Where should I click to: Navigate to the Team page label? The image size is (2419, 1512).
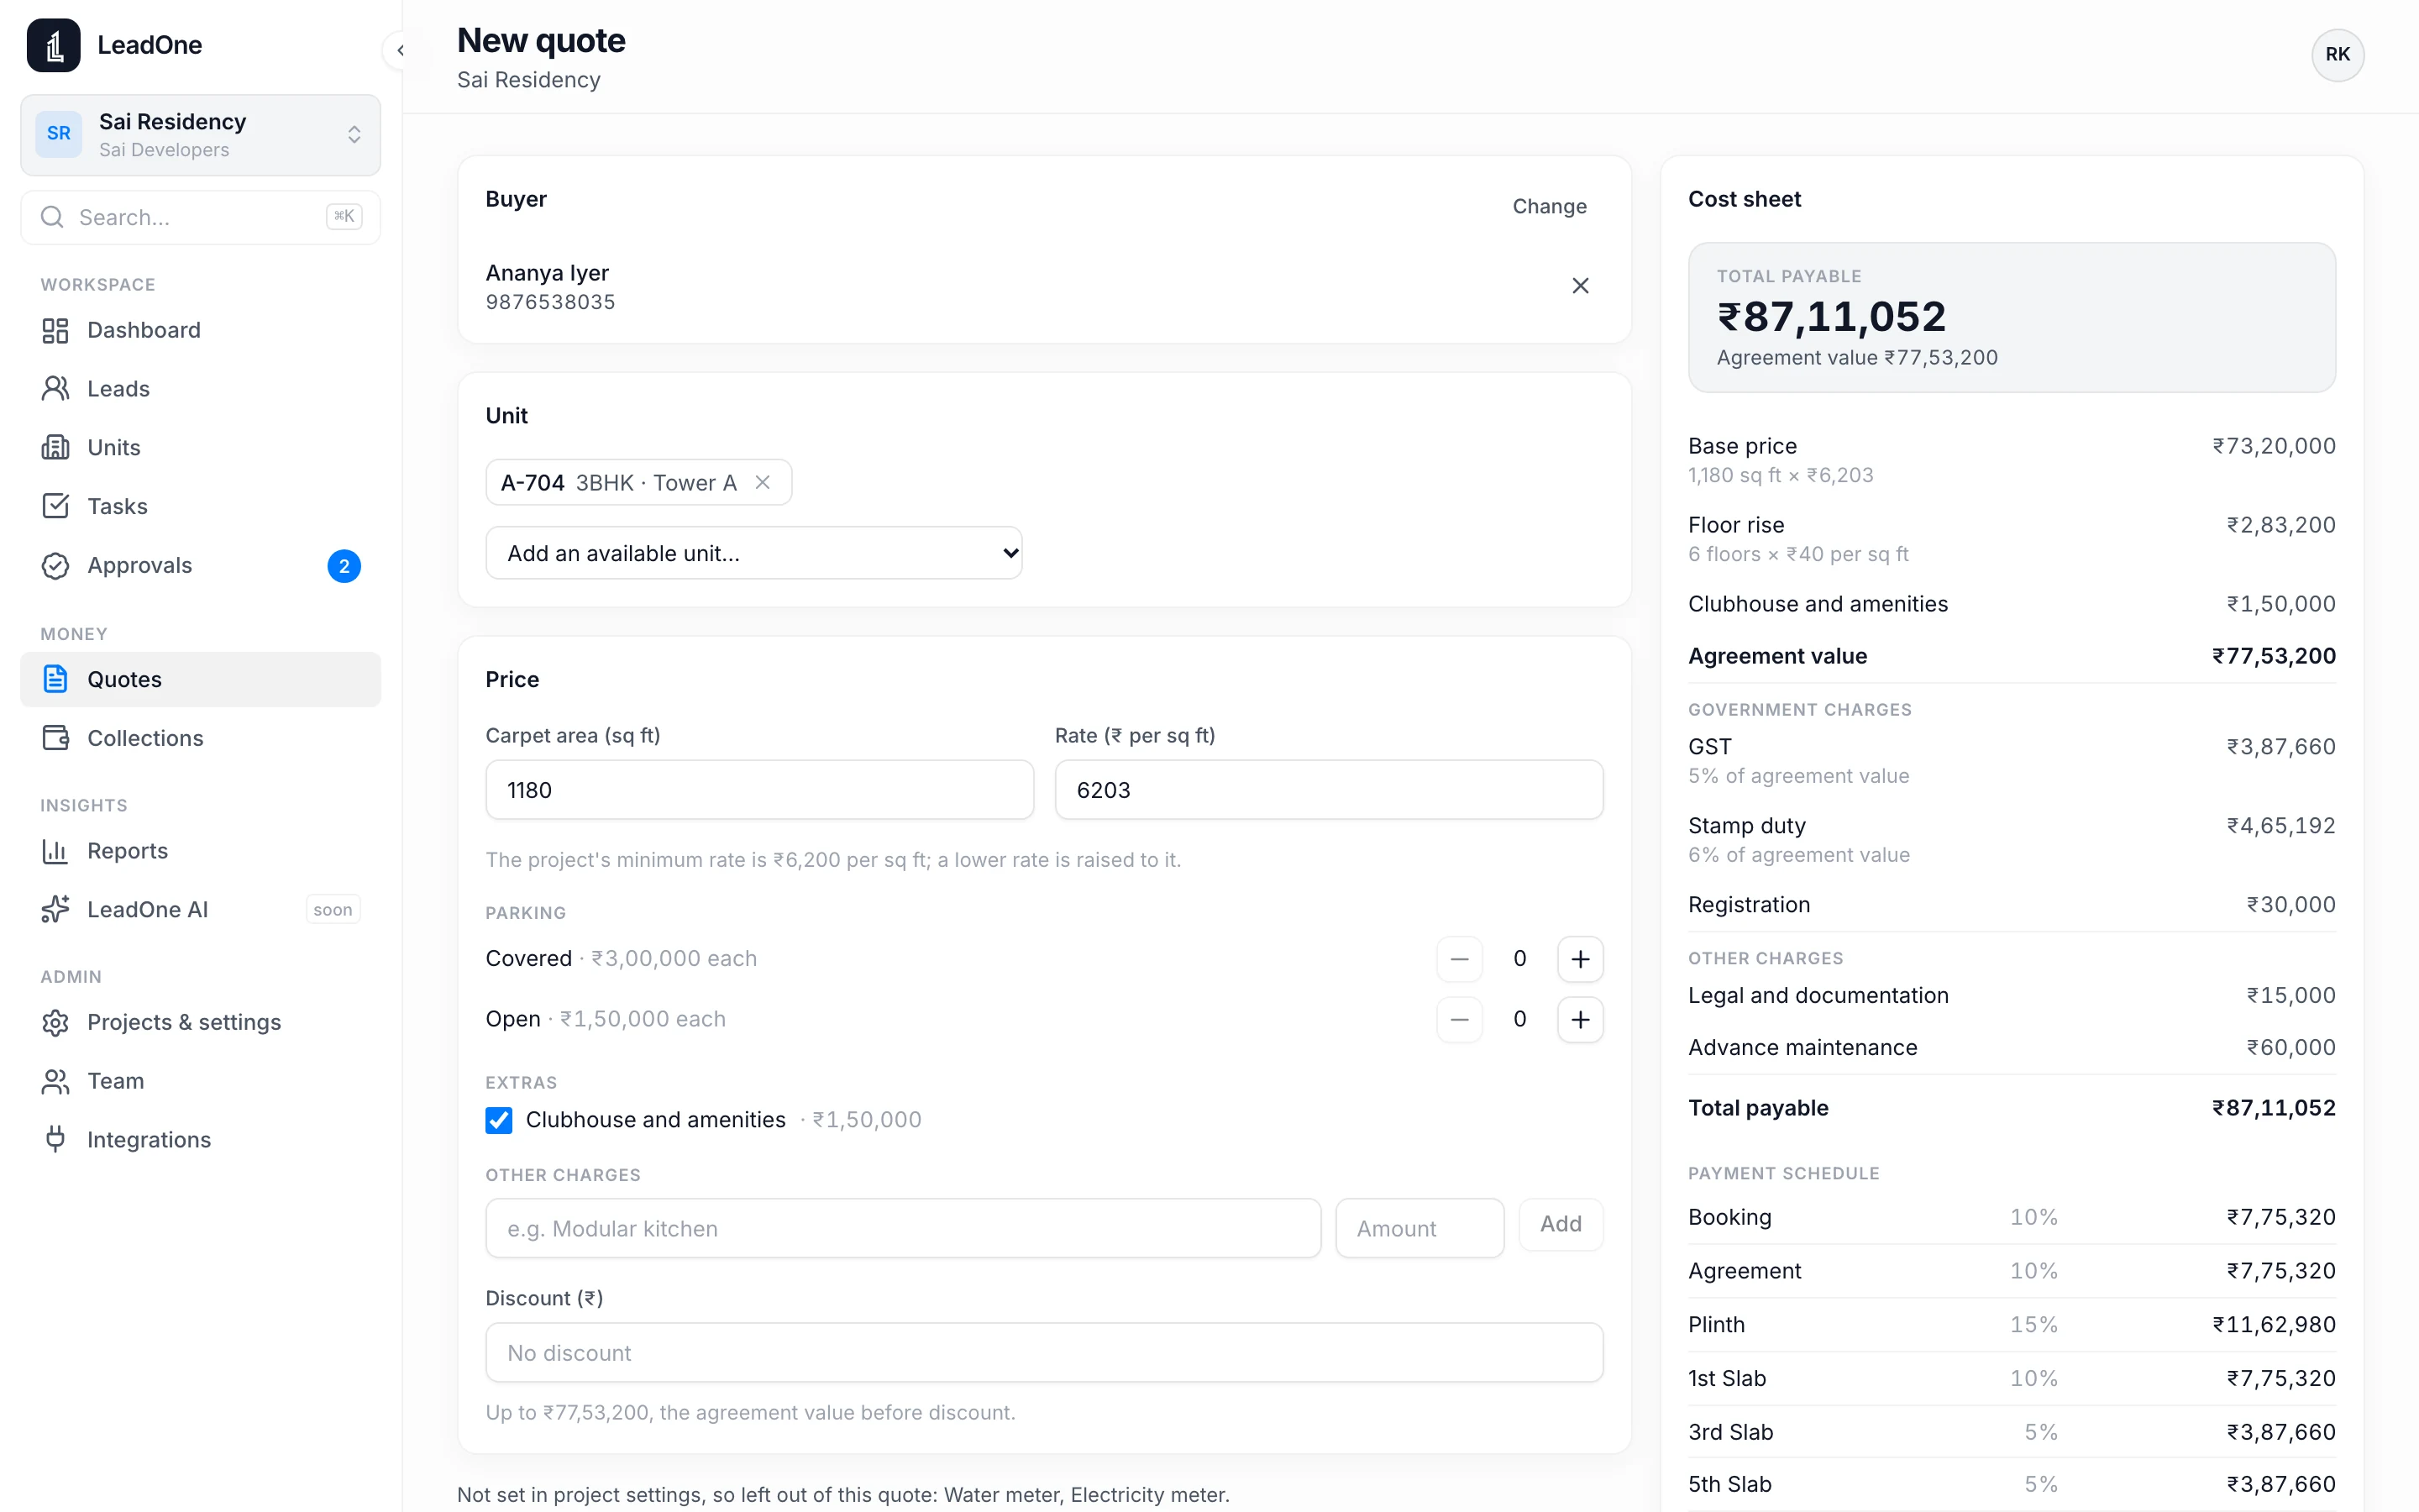click(115, 1081)
